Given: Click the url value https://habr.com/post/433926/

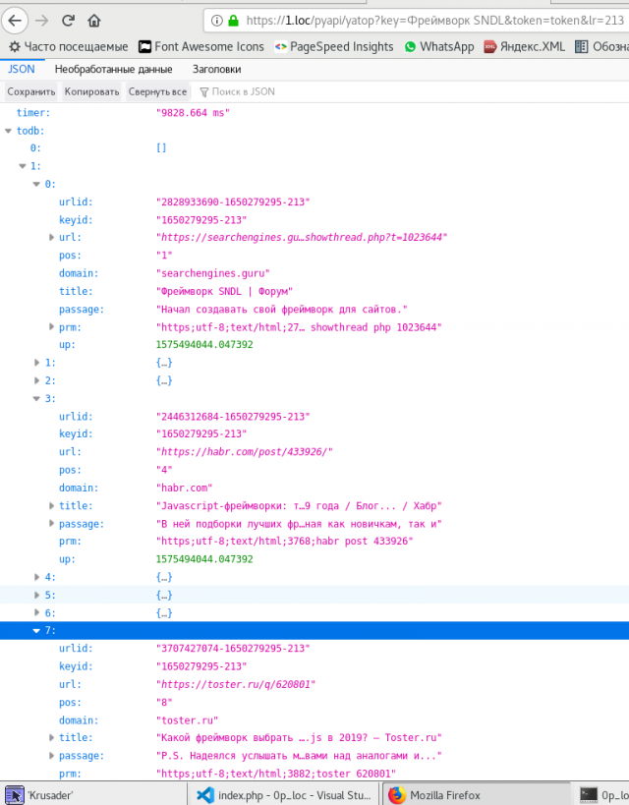Looking at the screenshot, I should pos(245,452).
